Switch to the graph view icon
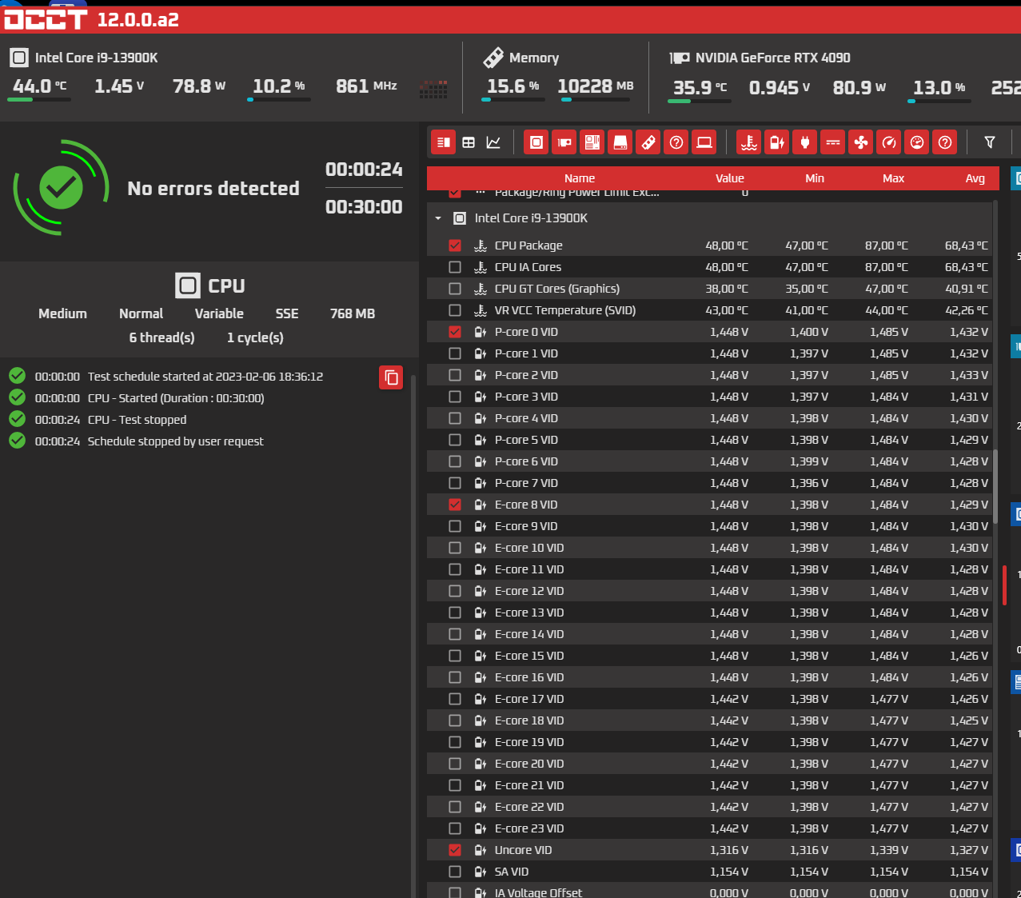This screenshot has width=1021, height=898. click(x=493, y=142)
